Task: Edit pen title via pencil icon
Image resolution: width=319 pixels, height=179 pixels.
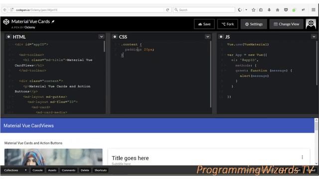Action: coord(53,21)
